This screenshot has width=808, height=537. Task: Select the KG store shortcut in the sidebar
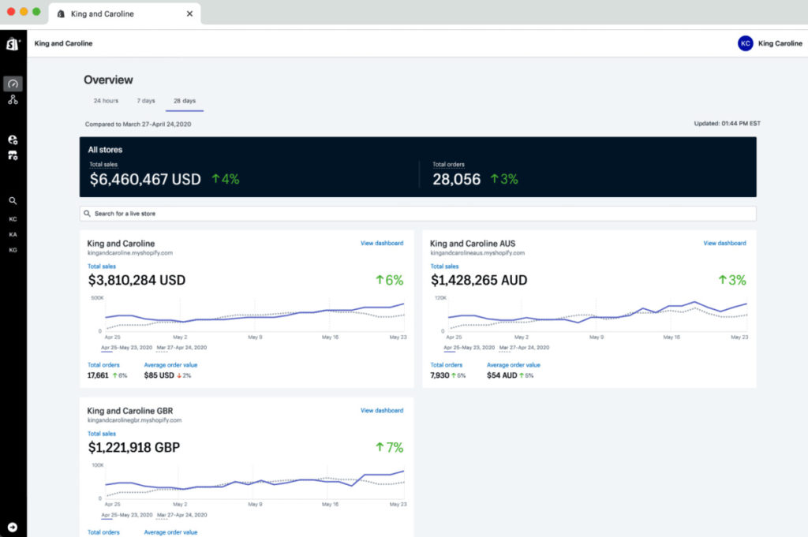(13, 250)
